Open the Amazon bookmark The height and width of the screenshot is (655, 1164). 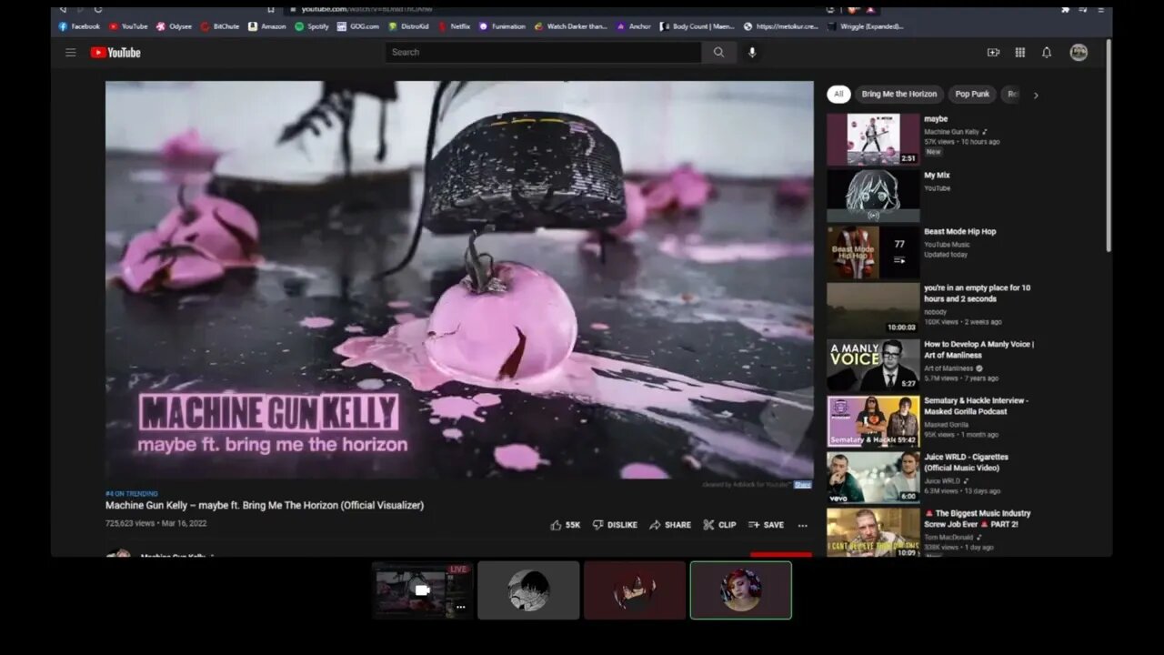tap(266, 26)
